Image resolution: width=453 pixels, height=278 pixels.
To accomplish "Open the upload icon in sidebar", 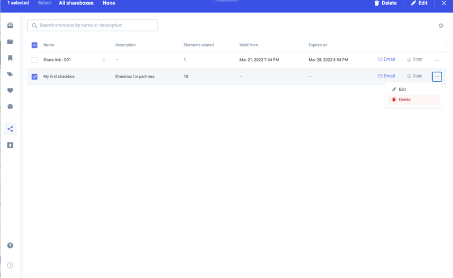I will tap(10, 145).
